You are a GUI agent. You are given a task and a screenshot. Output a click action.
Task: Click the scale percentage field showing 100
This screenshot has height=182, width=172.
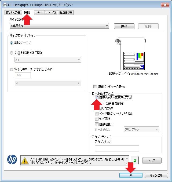click(x=23, y=75)
